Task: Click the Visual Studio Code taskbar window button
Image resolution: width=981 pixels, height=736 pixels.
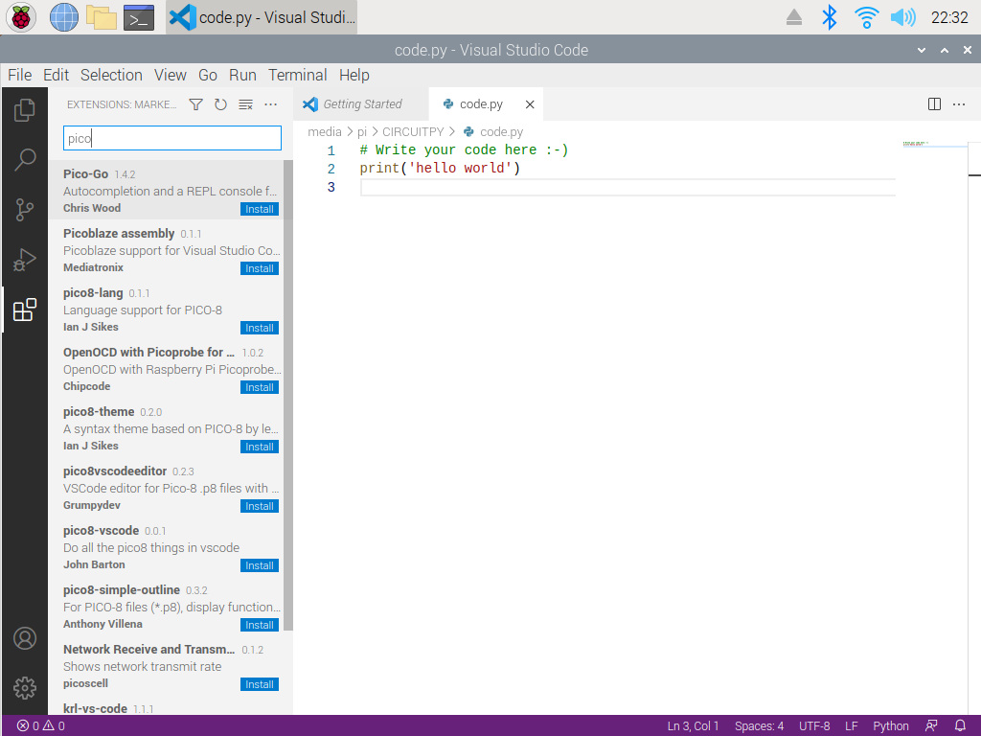Action: pyautogui.click(x=262, y=17)
